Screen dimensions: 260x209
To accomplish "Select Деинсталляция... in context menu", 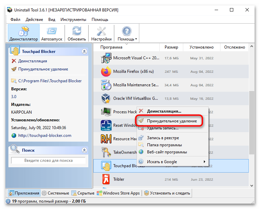I will 172,111.
